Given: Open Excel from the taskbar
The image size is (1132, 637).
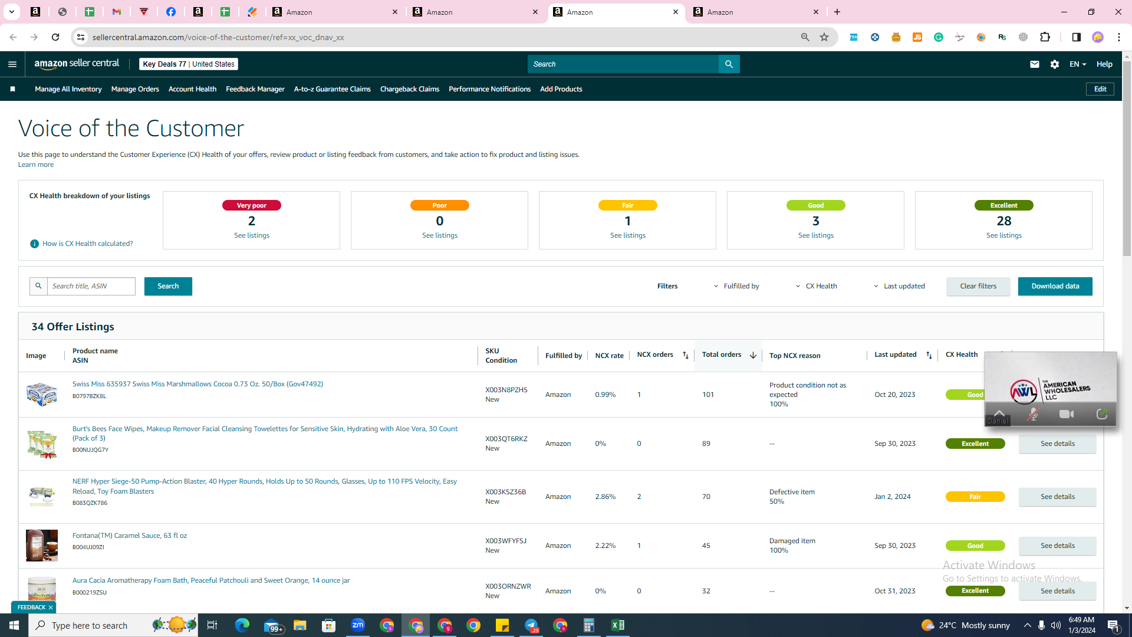Looking at the screenshot, I should point(618,625).
